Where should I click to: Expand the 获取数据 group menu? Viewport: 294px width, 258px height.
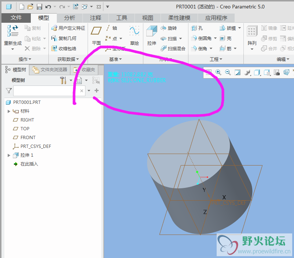(x=68, y=59)
